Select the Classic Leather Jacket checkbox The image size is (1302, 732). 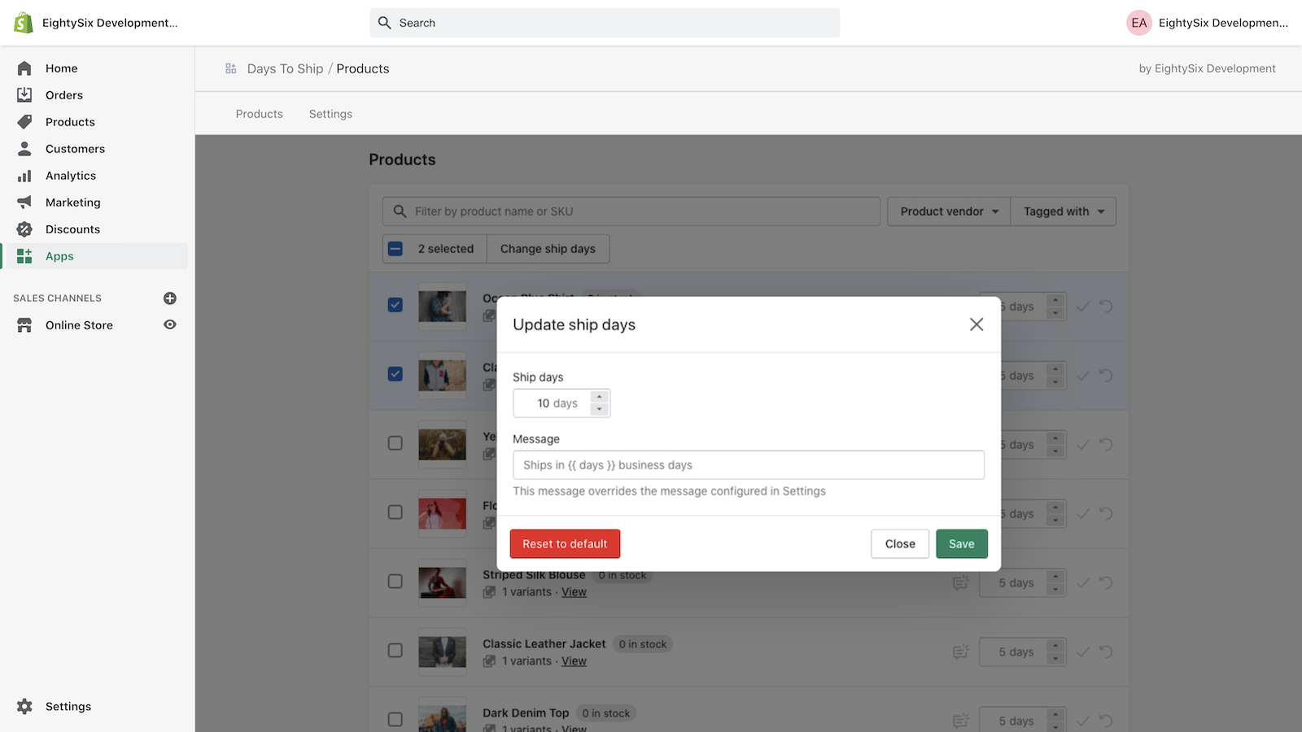pyautogui.click(x=395, y=651)
